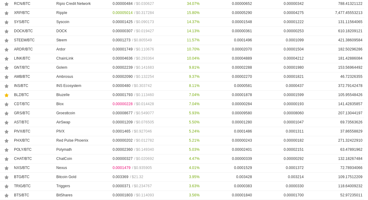Favorite the LINK/BTC star icon

[6, 59]
